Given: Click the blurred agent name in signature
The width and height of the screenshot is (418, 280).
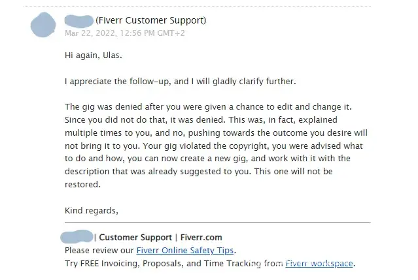Looking at the screenshot, I should tap(77, 237).
